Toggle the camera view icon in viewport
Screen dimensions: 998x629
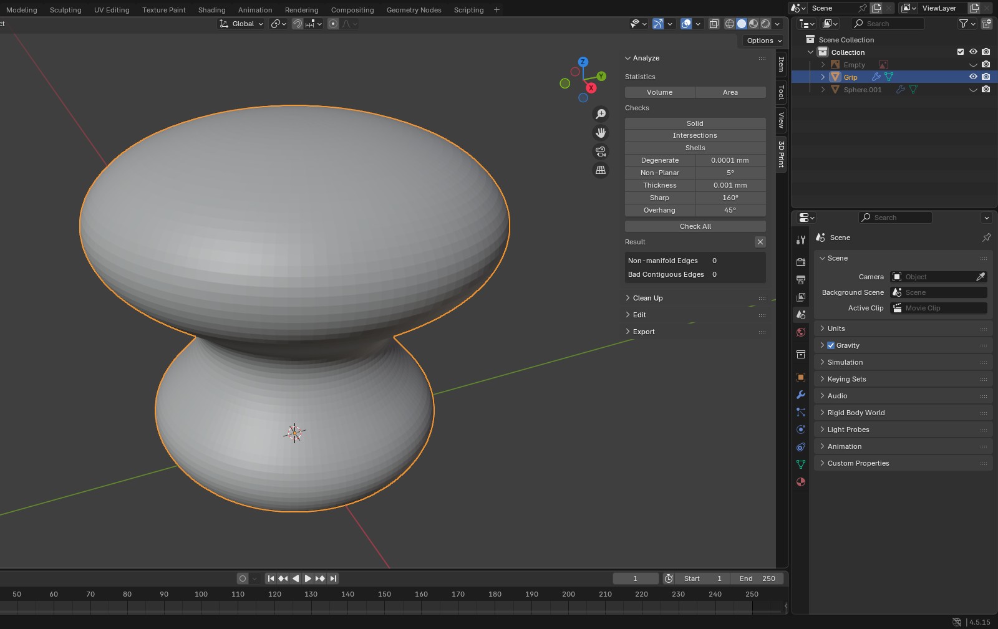601,151
